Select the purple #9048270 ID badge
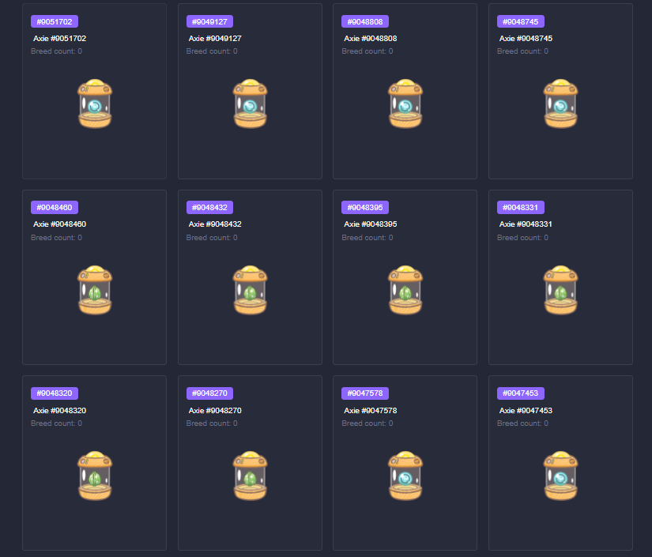 pos(209,393)
